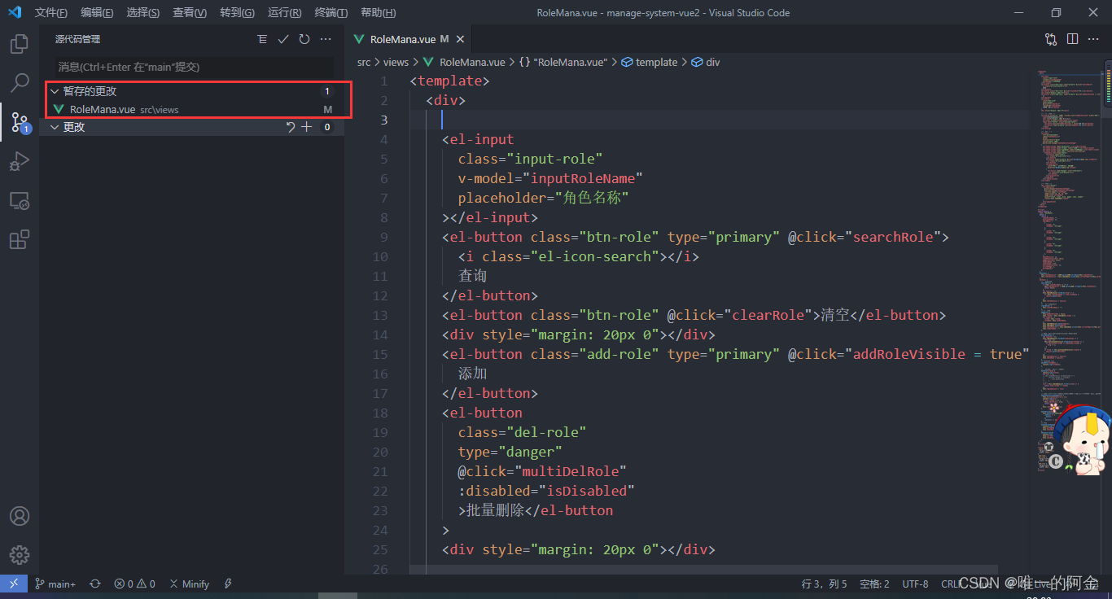Discard all changes in 更改 section
The image size is (1112, 599).
(x=291, y=127)
